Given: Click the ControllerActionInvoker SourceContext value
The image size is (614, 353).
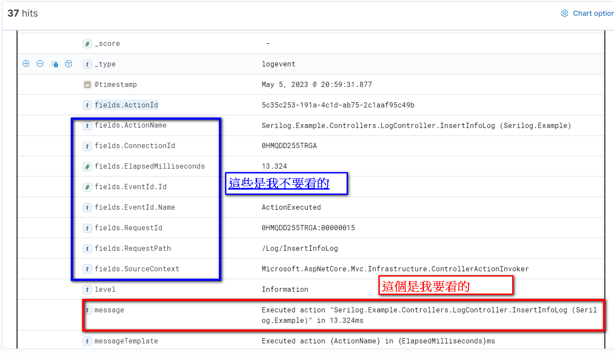Looking at the screenshot, I should click(x=395, y=269).
